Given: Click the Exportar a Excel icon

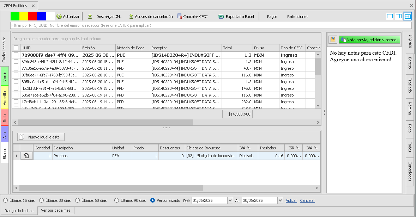Looking at the screenshot, I should [x=221, y=17].
